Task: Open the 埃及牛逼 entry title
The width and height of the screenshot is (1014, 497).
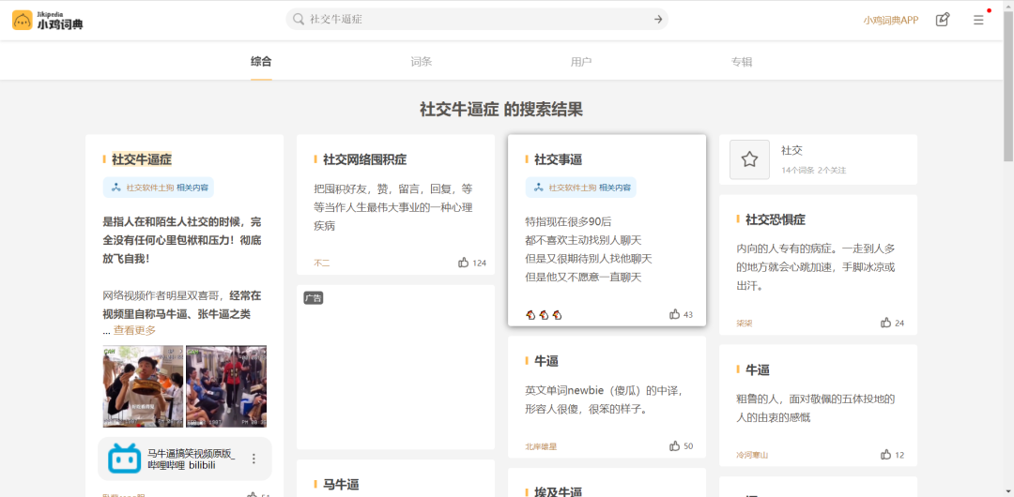Action: tap(558, 491)
